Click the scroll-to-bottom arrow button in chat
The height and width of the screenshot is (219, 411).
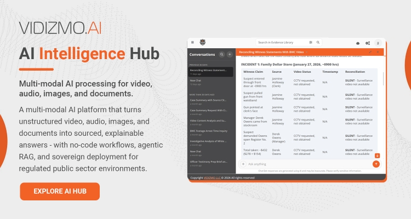point(377,155)
